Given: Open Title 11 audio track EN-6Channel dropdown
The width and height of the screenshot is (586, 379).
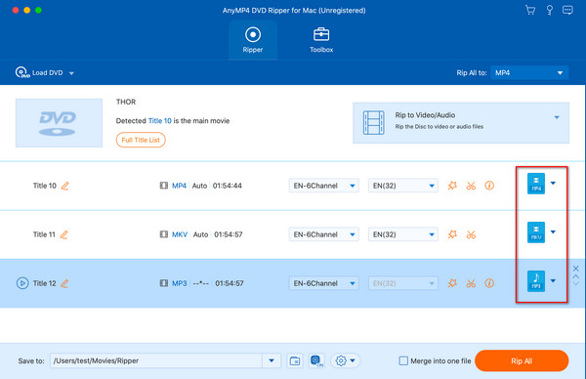Looking at the screenshot, I should [323, 234].
